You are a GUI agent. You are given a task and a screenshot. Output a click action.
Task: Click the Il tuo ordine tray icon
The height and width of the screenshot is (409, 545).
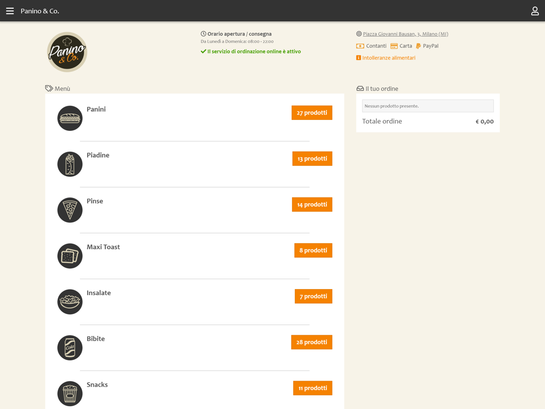[x=360, y=89]
